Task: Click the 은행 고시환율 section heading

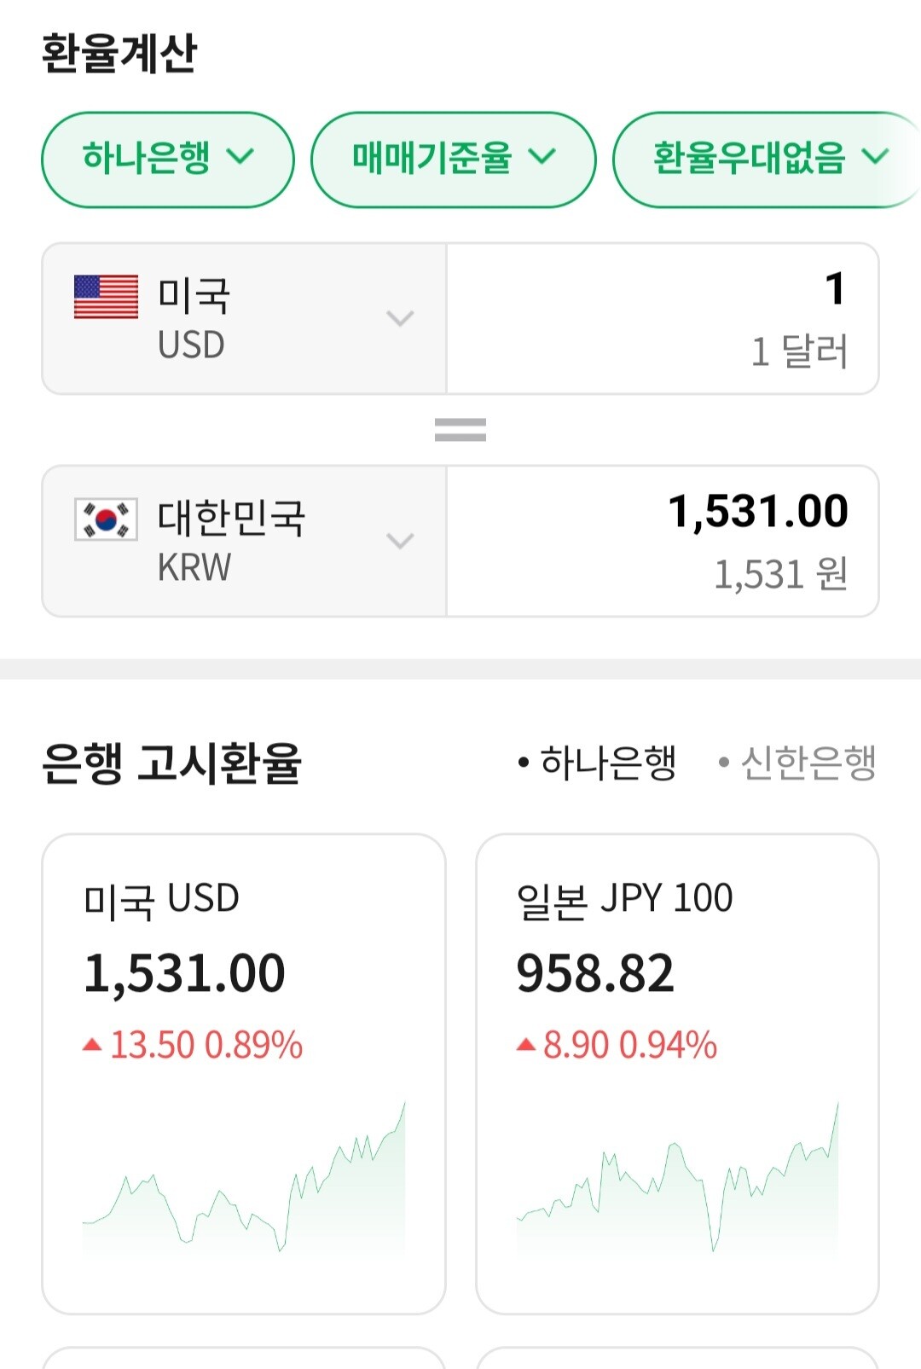Action: 171,763
